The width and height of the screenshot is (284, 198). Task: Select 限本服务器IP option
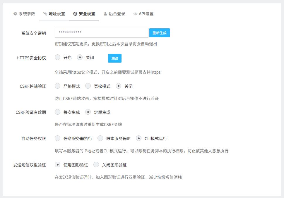click(100, 138)
